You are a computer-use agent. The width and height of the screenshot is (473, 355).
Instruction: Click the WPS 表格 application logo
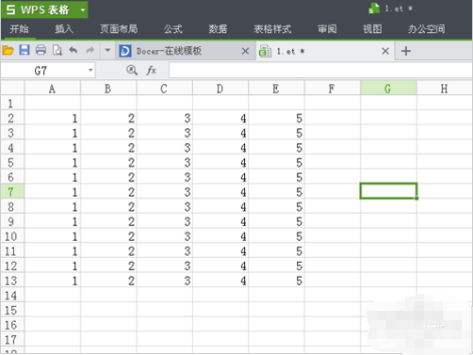(37, 9)
